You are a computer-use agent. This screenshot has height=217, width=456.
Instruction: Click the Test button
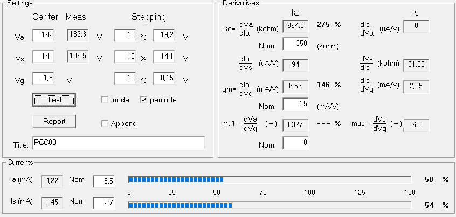(54, 100)
